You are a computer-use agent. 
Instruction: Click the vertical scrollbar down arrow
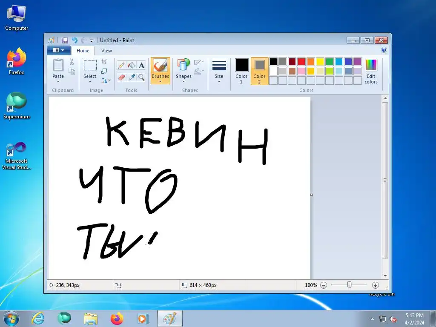point(385,275)
